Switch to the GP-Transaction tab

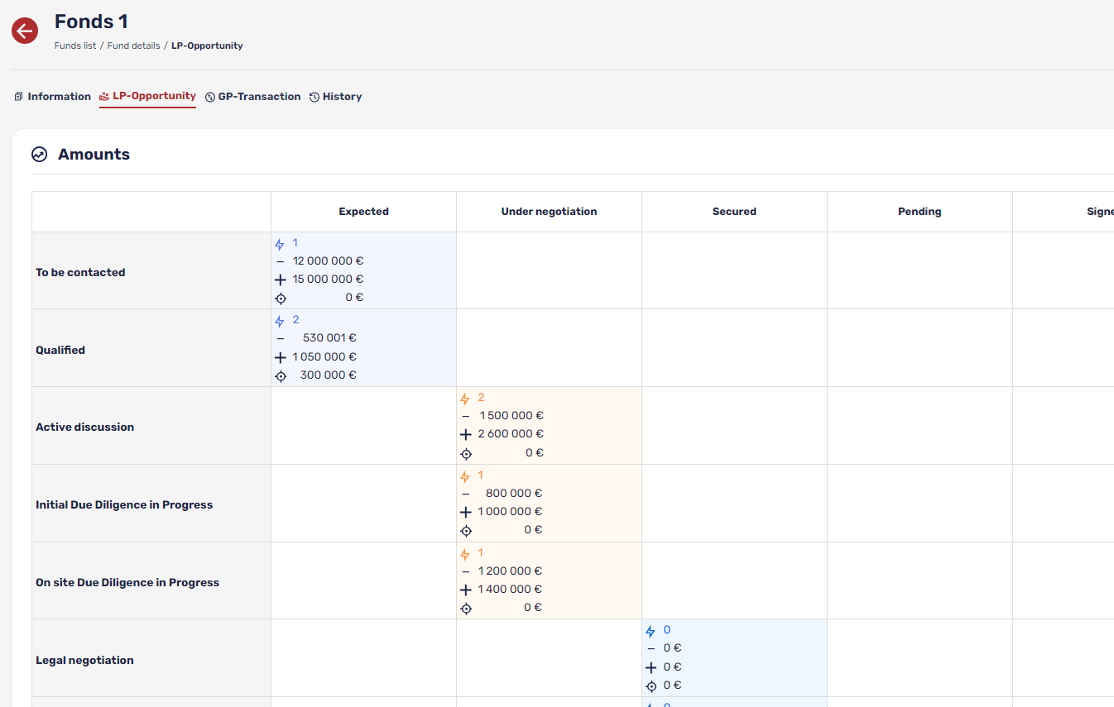[x=253, y=97]
